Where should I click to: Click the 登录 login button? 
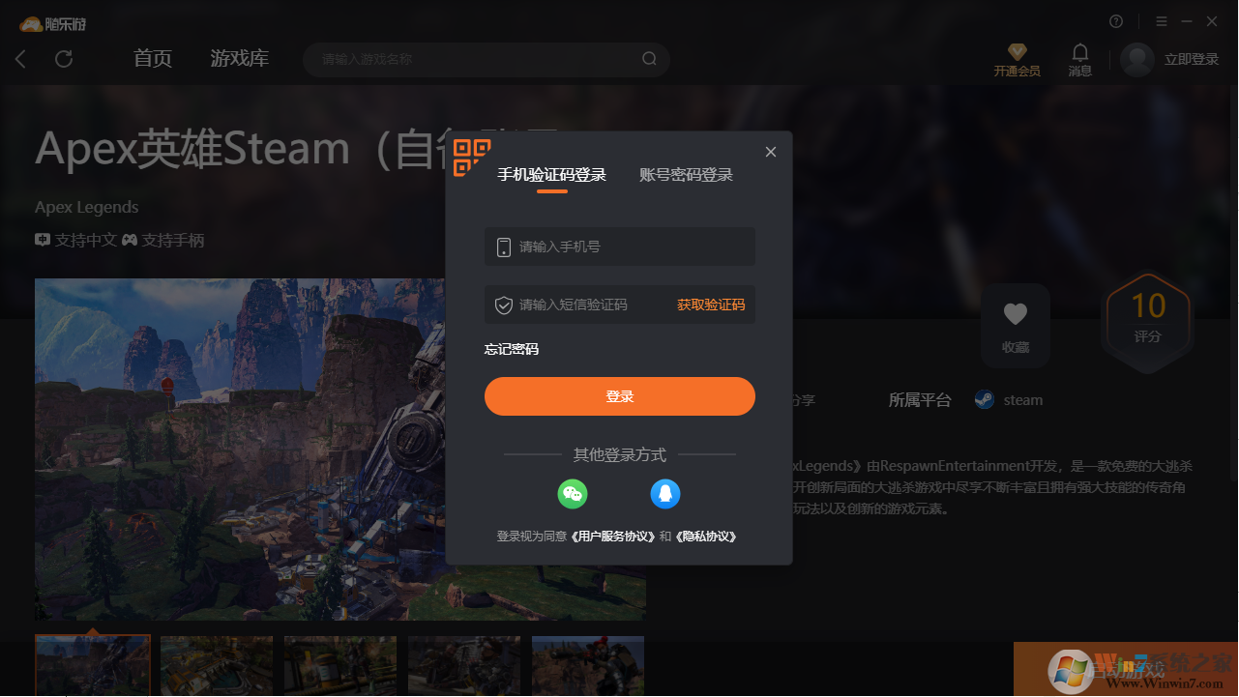pyautogui.click(x=620, y=396)
